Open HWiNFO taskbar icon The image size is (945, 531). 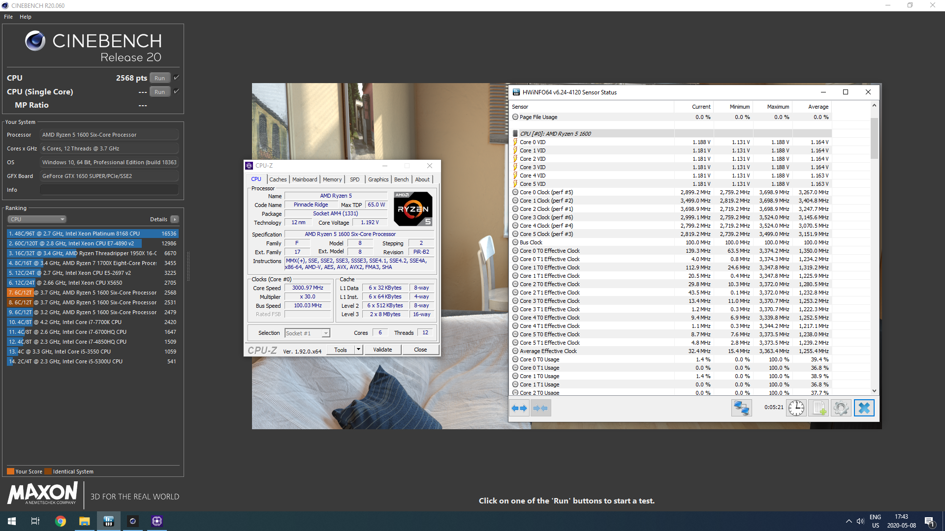point(109,521)
